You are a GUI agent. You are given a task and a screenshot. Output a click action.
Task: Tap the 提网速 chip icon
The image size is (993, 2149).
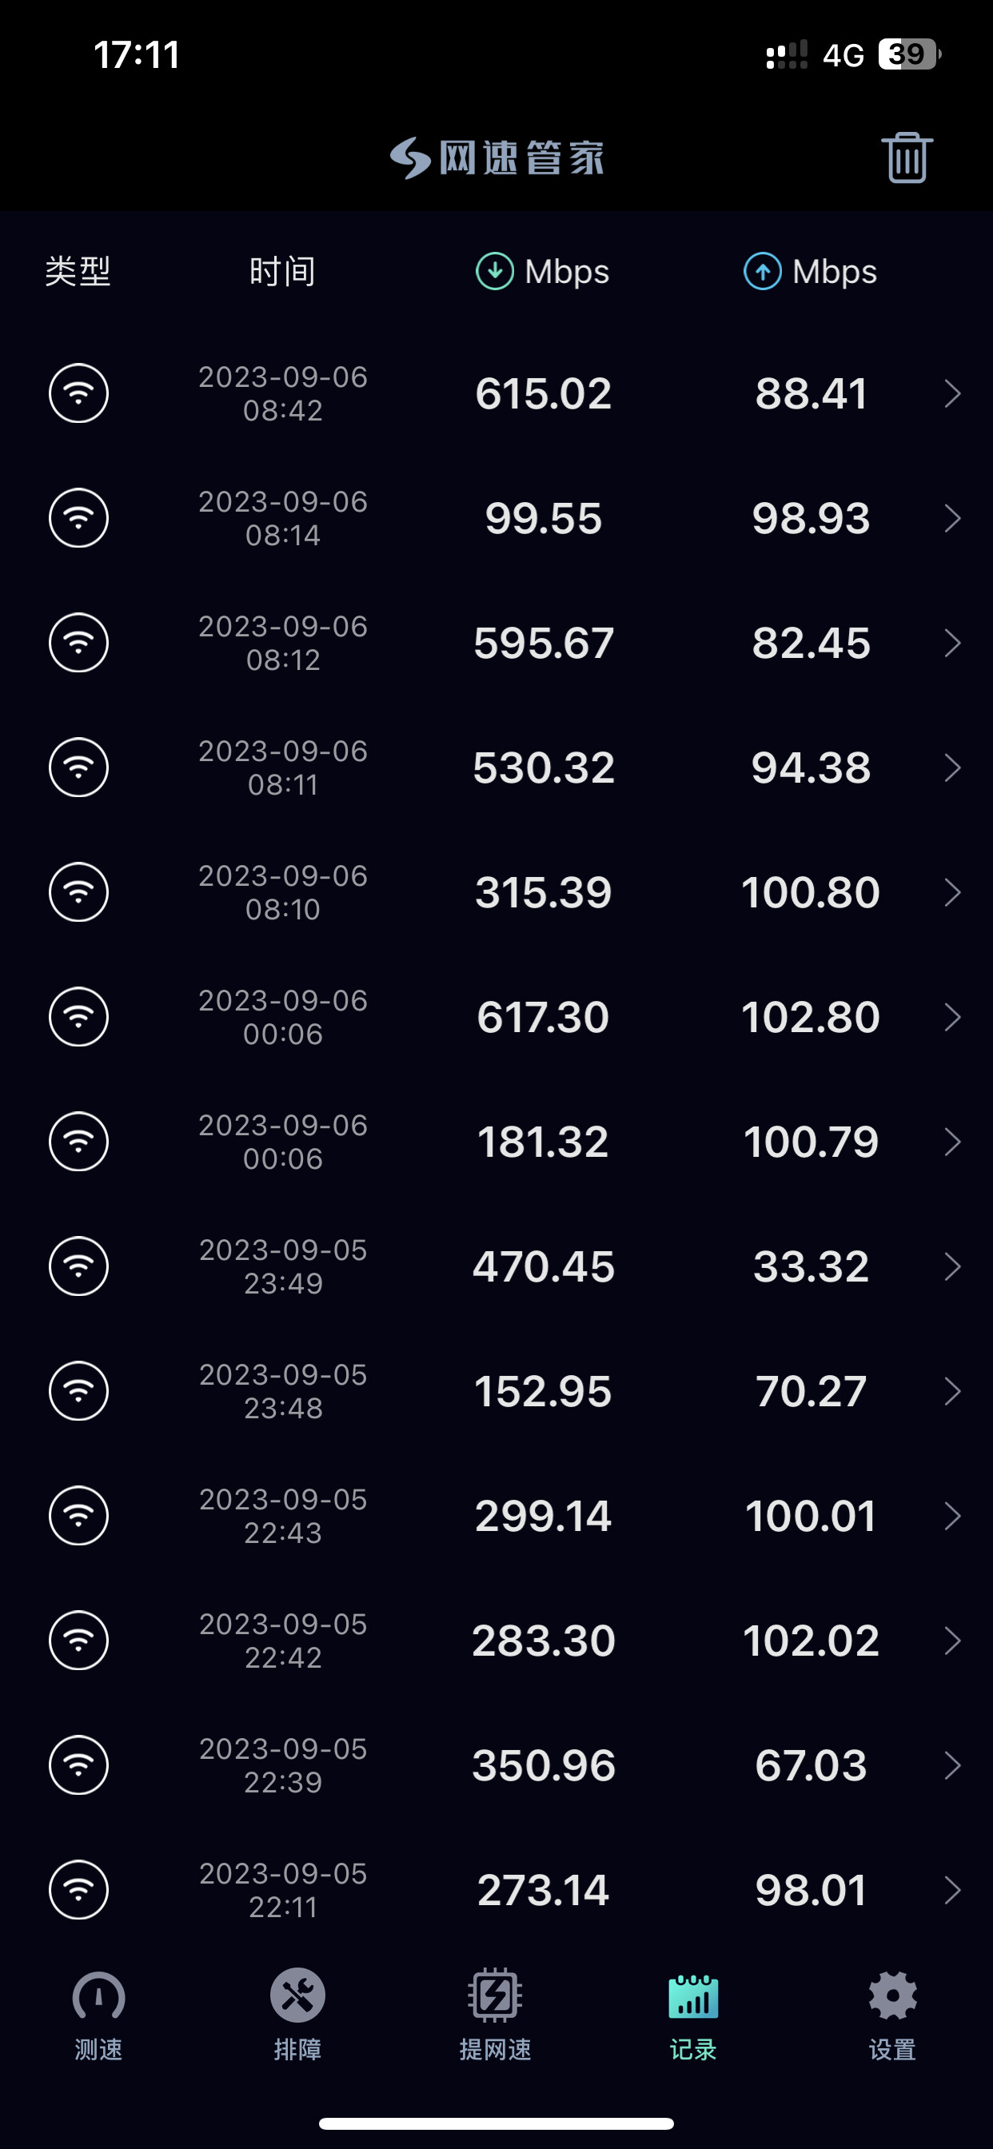pyautogui.click(x=495, y=1995)
